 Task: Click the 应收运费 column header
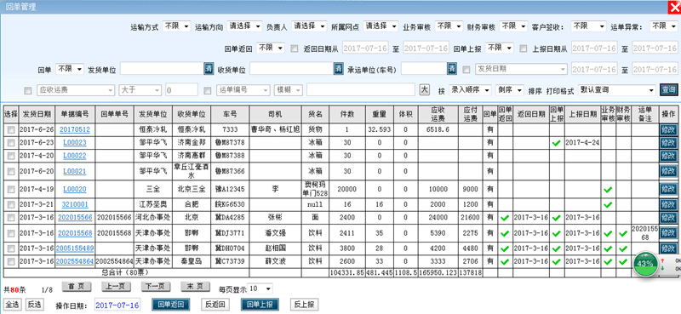click(438, 114)
